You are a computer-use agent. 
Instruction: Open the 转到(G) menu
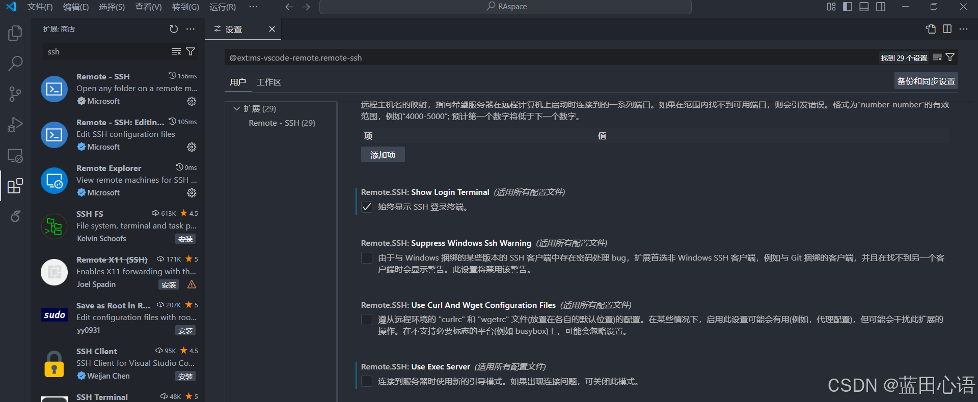click(185, 7)
